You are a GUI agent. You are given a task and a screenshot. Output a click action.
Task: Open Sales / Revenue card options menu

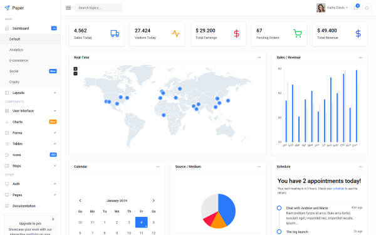360,58
